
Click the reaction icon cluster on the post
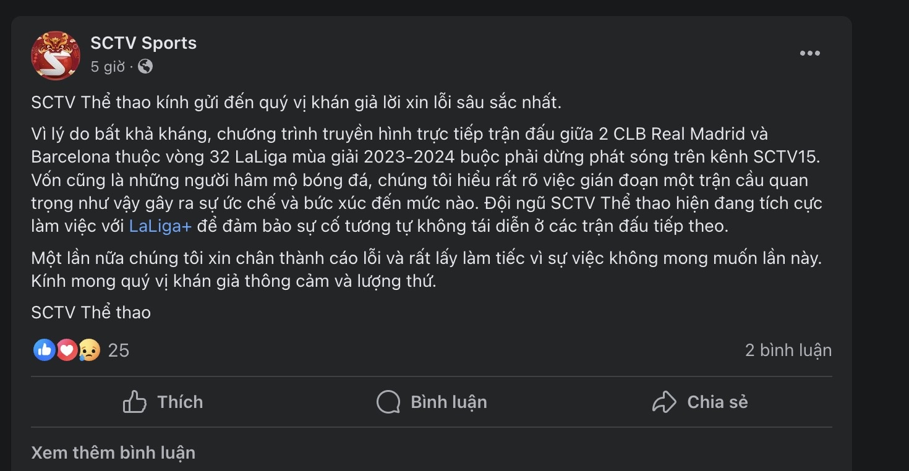tap(66, 350)
